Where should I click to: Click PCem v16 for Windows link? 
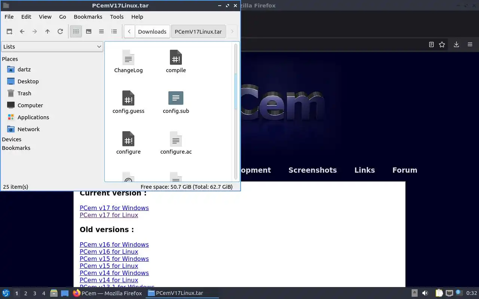tap(114, 244)
